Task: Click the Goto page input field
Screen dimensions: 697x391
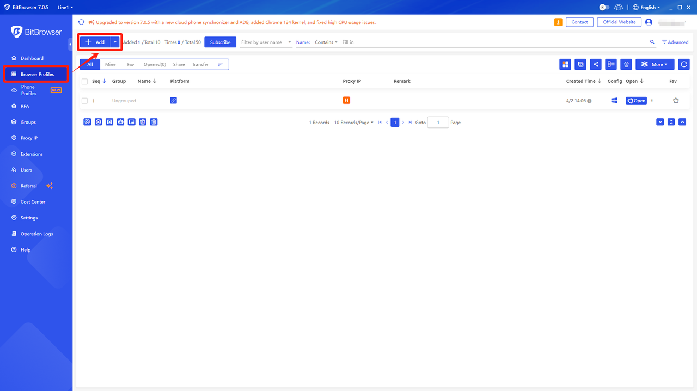Action: click(438, 122)
